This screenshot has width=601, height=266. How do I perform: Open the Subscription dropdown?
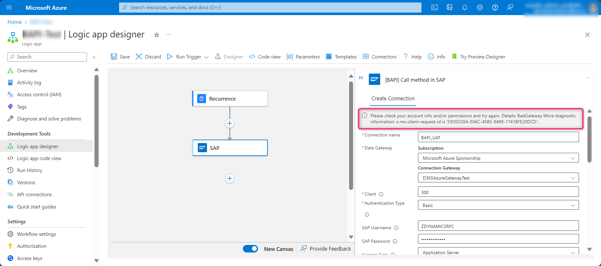(x=498, y=158)
